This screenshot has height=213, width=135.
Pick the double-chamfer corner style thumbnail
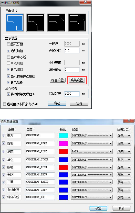point(56,23)
